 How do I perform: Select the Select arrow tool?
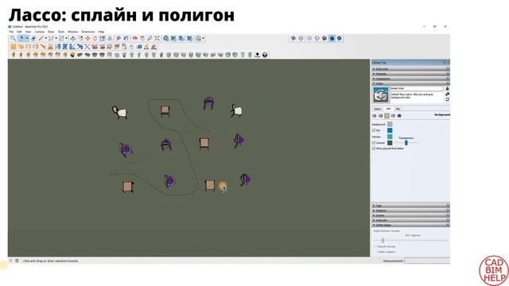click(x=21, y=38)
